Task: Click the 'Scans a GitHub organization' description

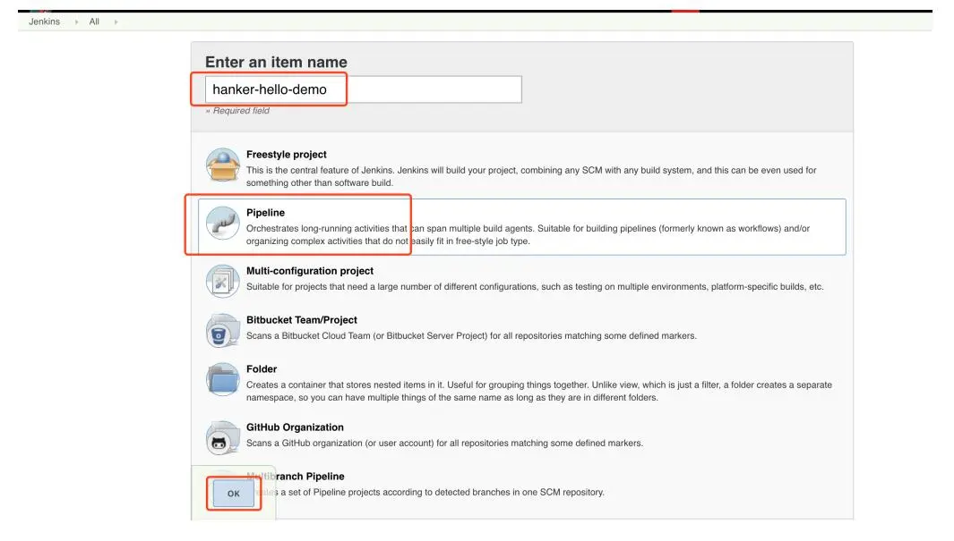Action: (445, 444)
